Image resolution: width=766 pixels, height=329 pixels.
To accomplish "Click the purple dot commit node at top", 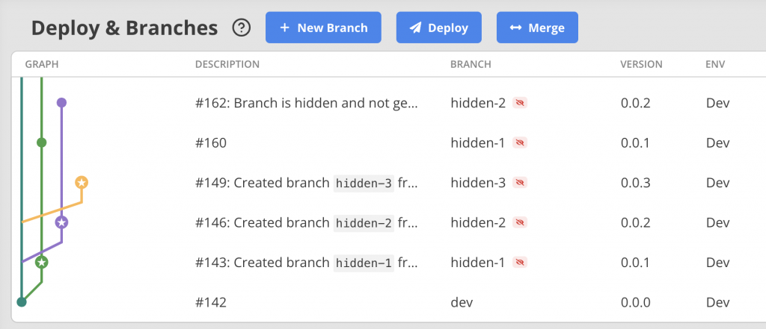I will tap(61, 102).
